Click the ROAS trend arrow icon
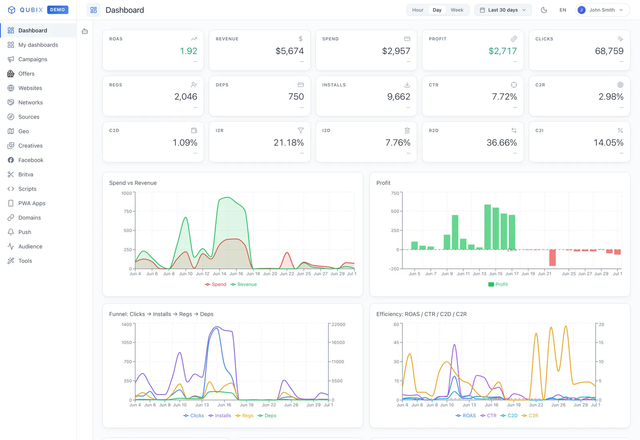 (x=194, y=39)
